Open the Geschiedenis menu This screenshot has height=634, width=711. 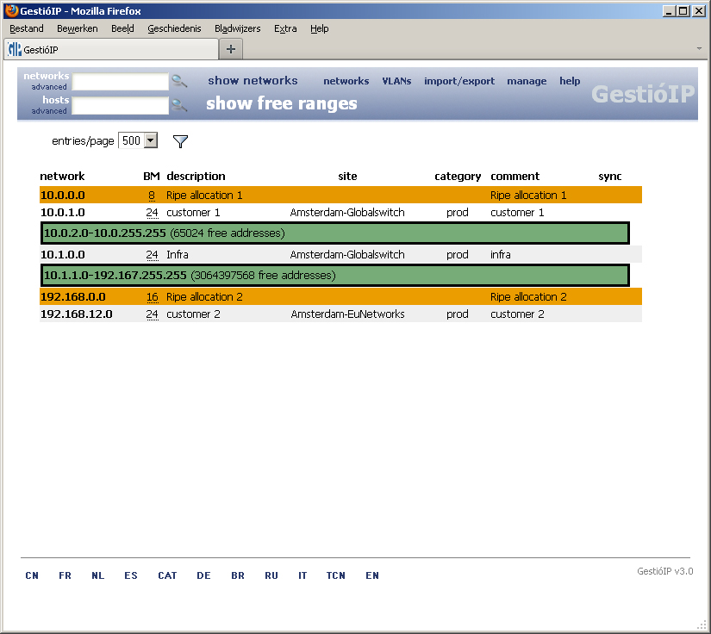[174, 28]
